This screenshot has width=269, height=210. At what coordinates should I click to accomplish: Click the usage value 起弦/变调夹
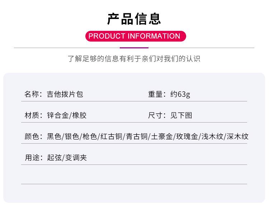[67, 158]
